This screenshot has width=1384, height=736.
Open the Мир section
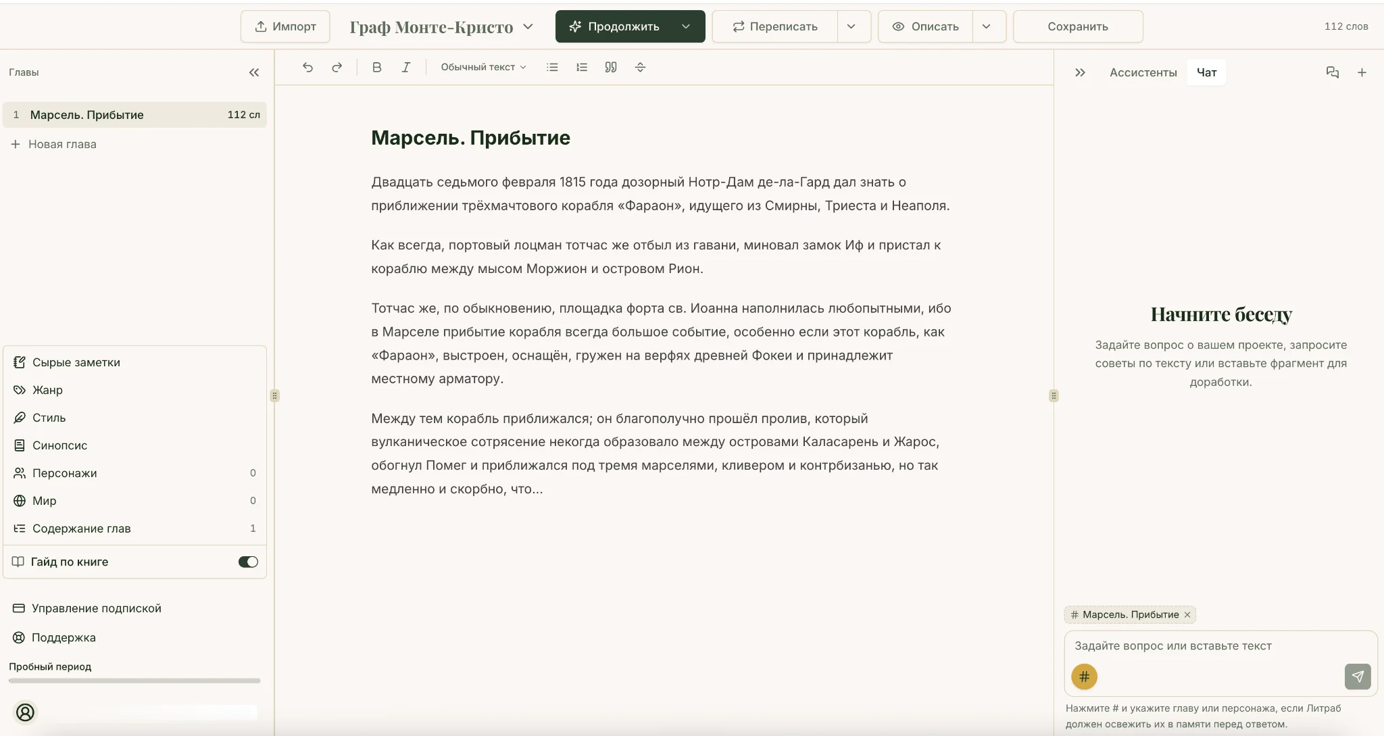coord(134,501)
